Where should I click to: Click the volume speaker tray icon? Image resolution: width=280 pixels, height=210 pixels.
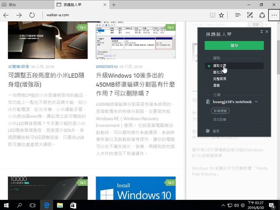[x=236, y=205]
